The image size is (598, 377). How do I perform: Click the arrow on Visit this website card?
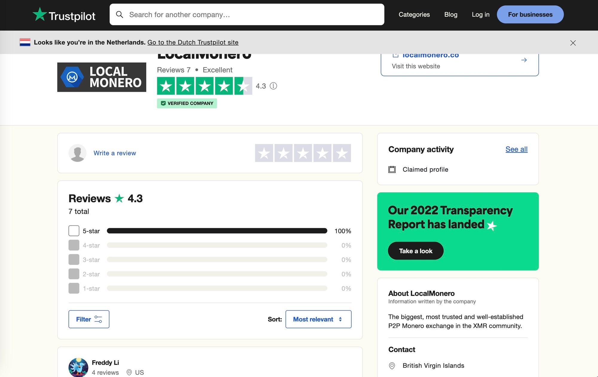[x=524, y=60]
